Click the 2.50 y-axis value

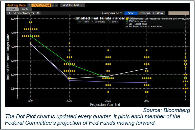point(13,89)
